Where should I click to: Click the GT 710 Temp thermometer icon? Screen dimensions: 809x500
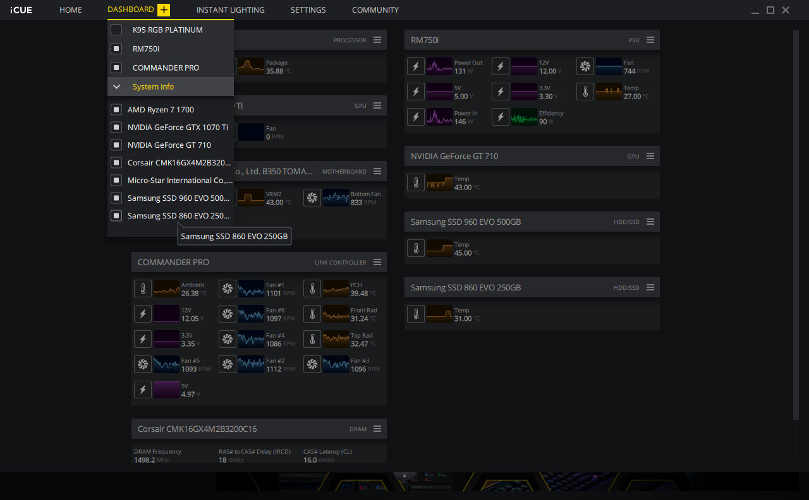tap(416, 182)
